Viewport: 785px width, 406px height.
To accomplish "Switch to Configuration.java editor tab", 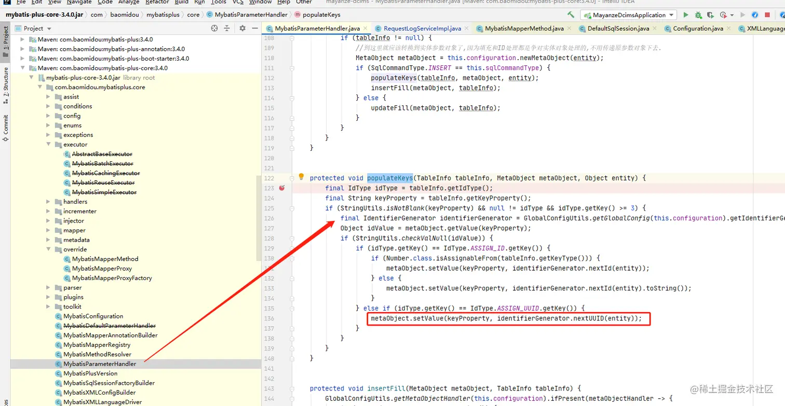I will click(x=698, y=29).
